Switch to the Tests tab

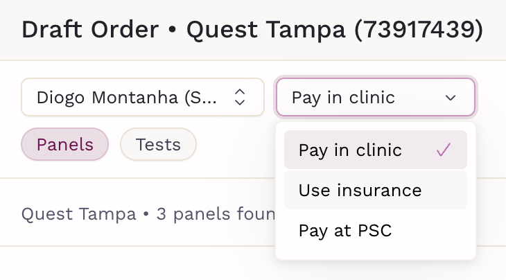coord(158,145)
